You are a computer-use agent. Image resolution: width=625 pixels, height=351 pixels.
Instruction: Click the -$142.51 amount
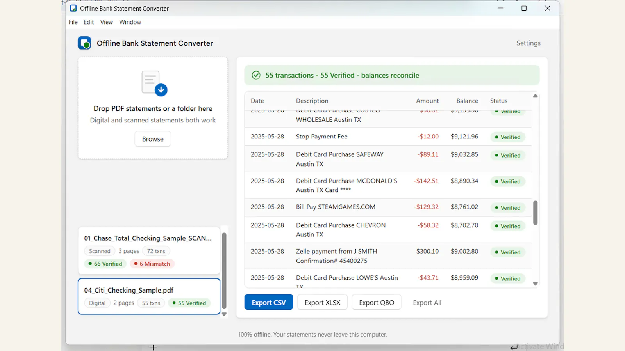(x=426, y=181)
